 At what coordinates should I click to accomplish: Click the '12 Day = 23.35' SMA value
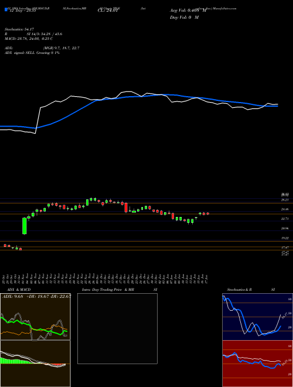click(22, 11)
